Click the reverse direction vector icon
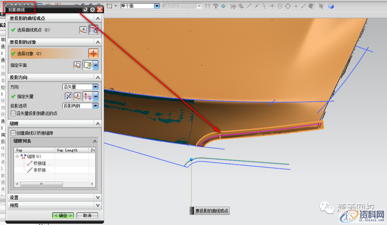Image resolution: width=387 pixels, height=225 pixels. click(68, 96)
